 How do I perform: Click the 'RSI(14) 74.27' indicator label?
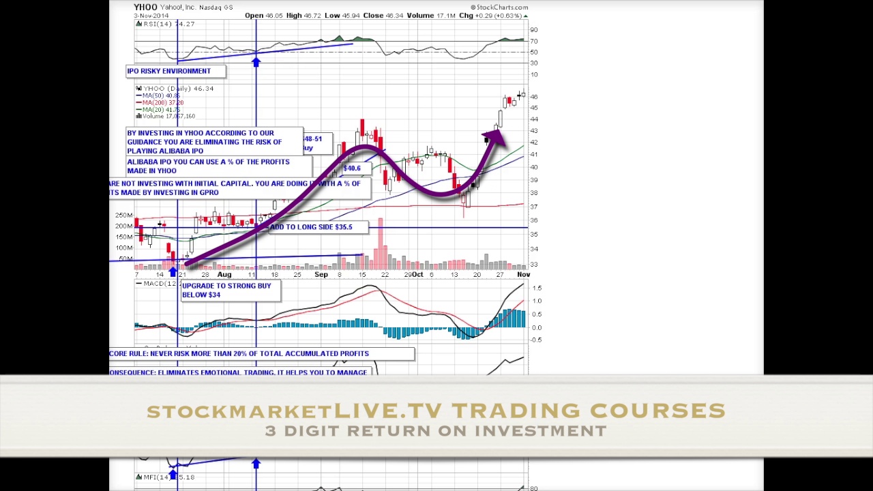(x=166, y=24)
